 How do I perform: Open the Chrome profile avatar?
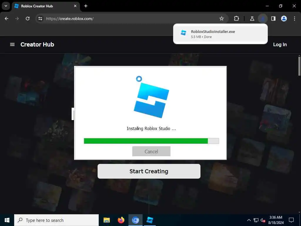284,19
